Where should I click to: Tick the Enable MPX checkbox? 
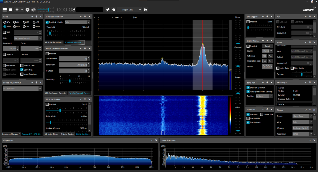click(248, 118)
